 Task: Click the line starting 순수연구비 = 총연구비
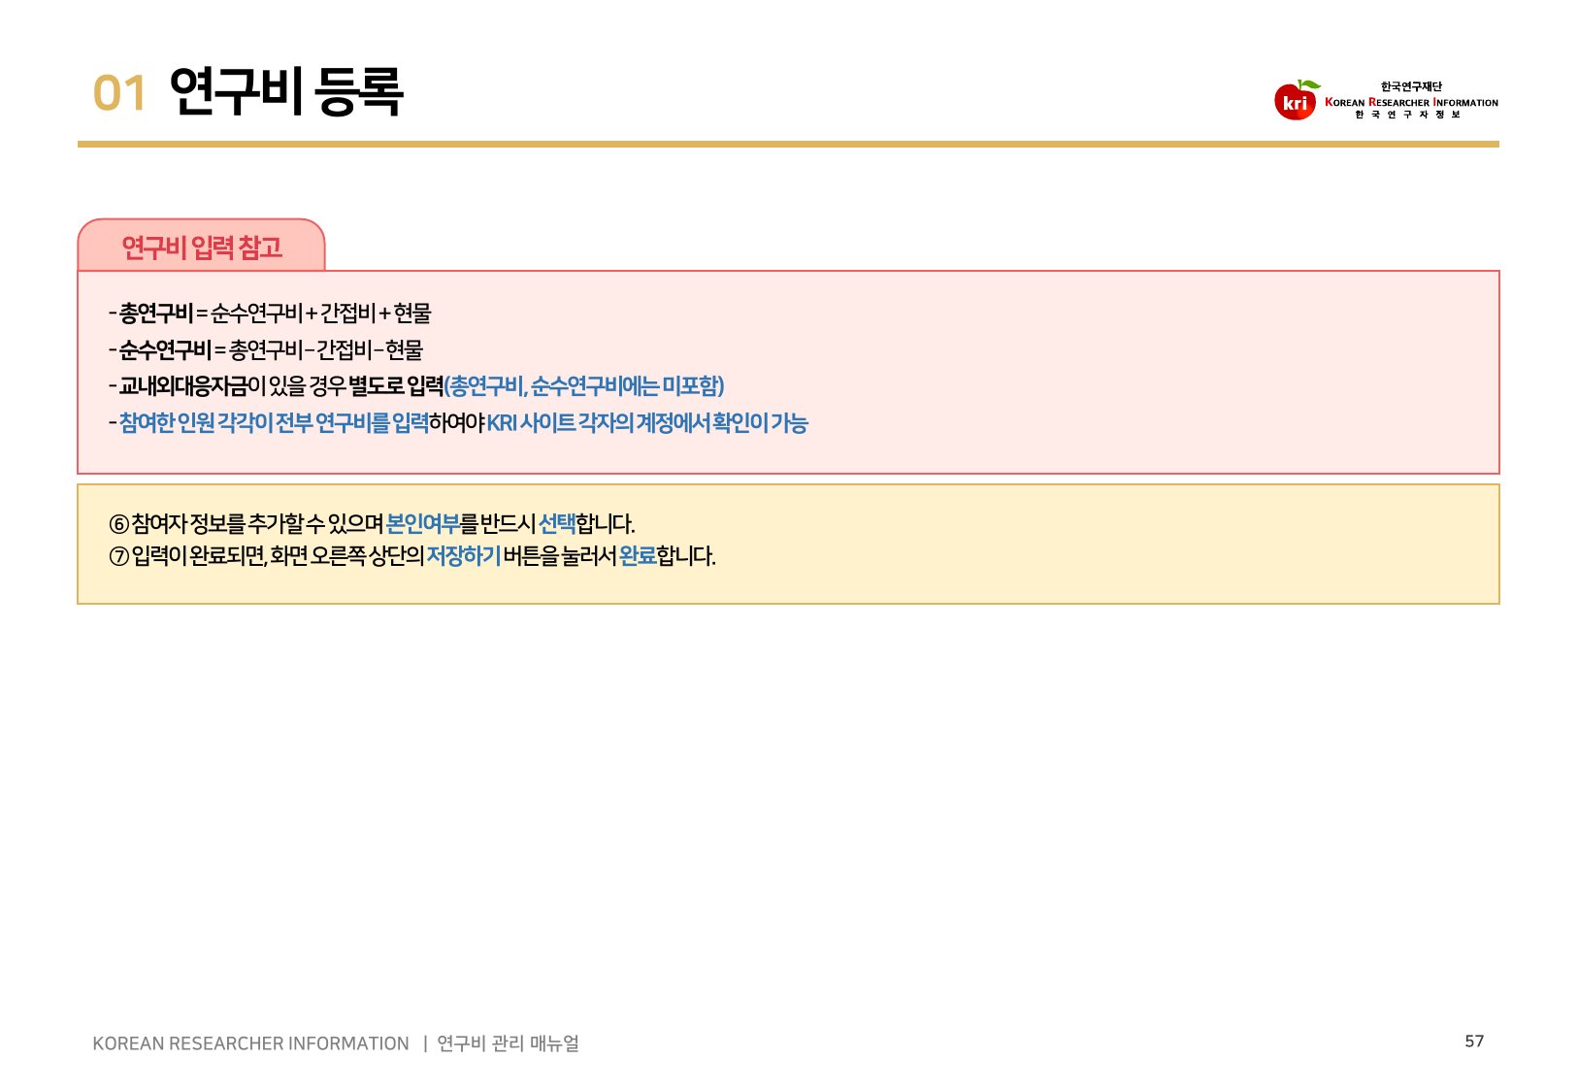(x=266, y=349)
